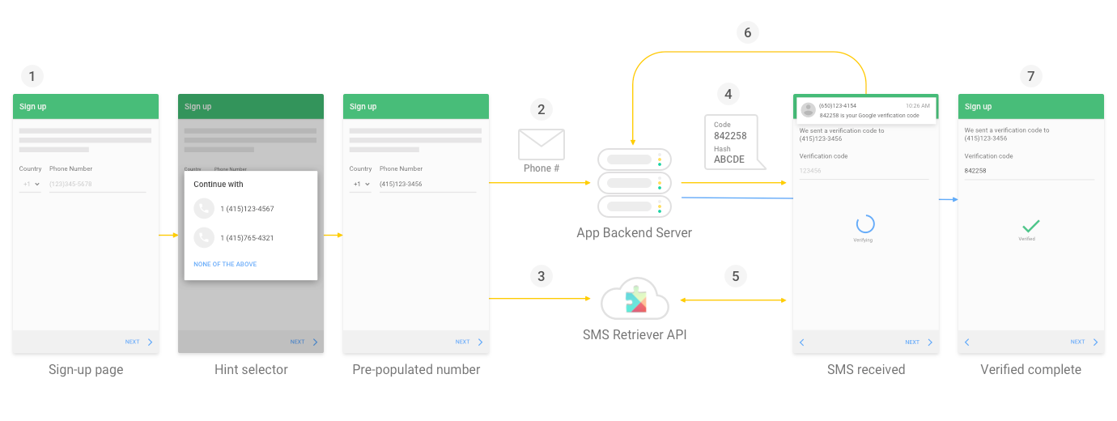Click the 10:26 AM notification timestamp
The image size is (1117, 421).
918,106
